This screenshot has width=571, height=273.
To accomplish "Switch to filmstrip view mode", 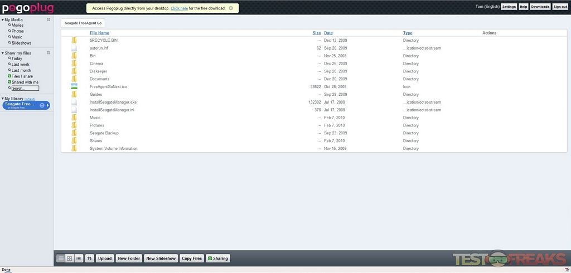I will point(79,259).
